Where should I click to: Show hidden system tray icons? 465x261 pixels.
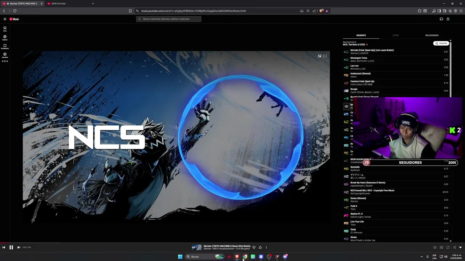tap(422, 257)
